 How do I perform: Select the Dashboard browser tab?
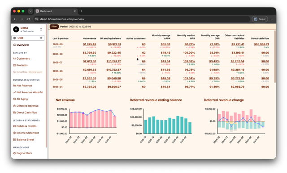point(56,11)
